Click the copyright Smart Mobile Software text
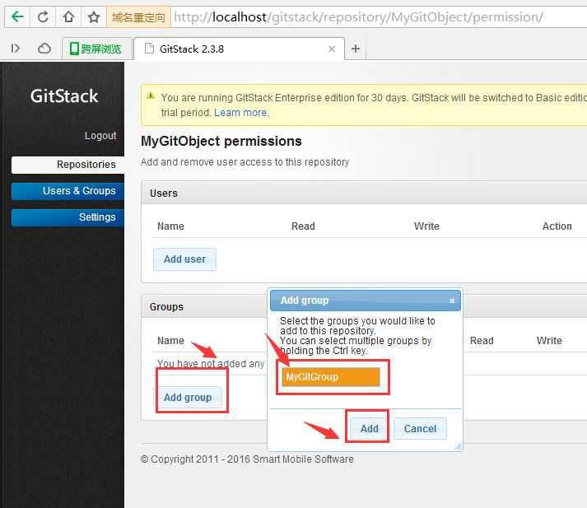 (x=247, y=459)
